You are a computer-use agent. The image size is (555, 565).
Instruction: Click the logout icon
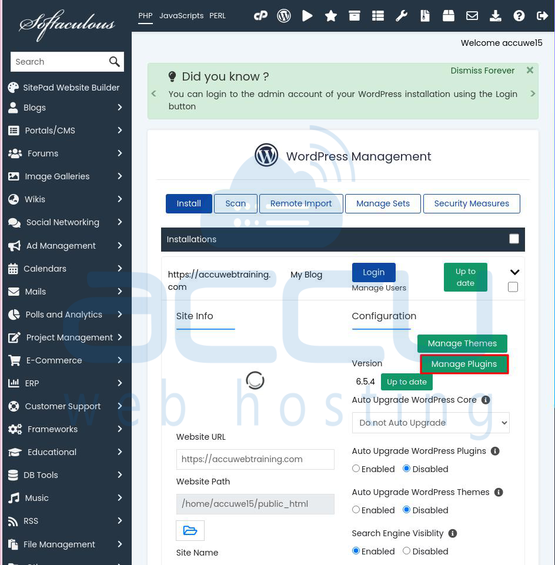point(542,16)
